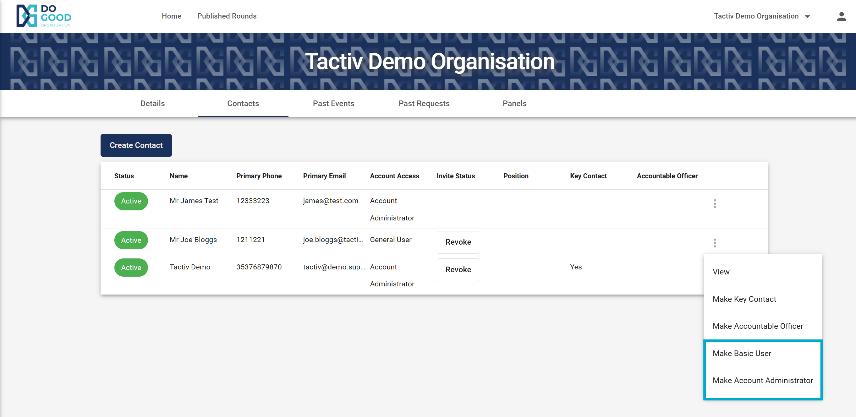856x417 pixels.
Task: Choose View from the context menu
Action: [721, 272]
